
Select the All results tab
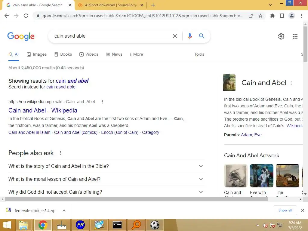click(x=14, y=54)
